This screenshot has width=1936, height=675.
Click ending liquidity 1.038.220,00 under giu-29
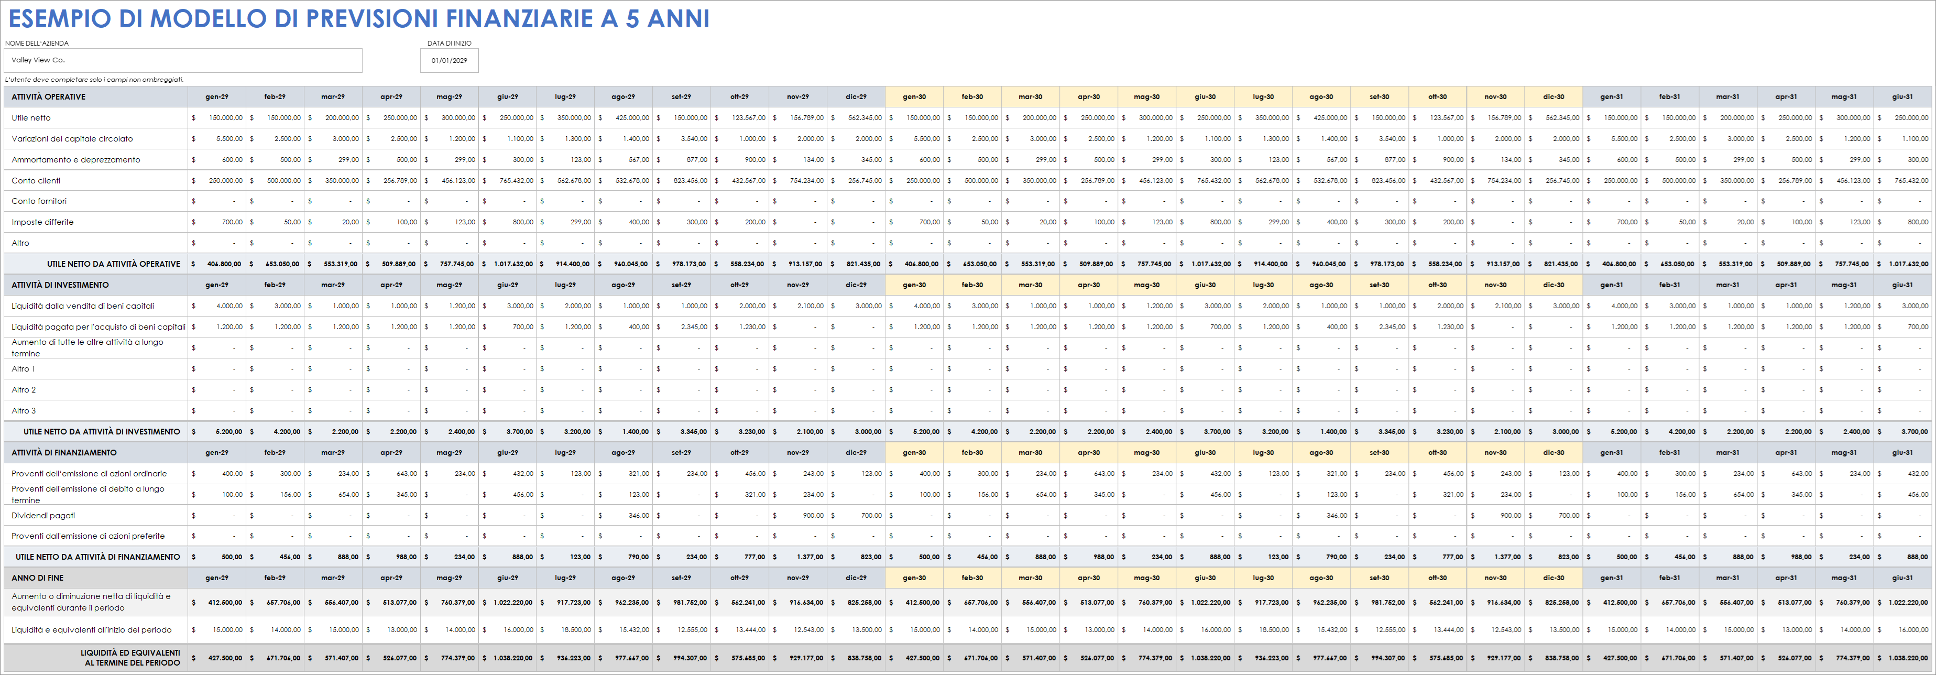508,658
